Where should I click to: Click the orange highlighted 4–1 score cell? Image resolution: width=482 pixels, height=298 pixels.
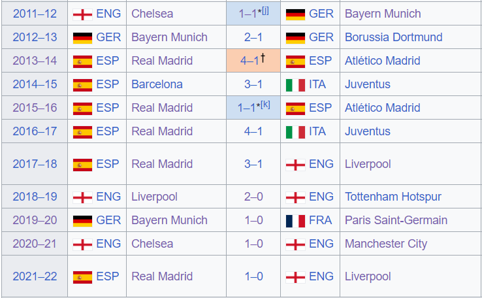pos(253,60)
